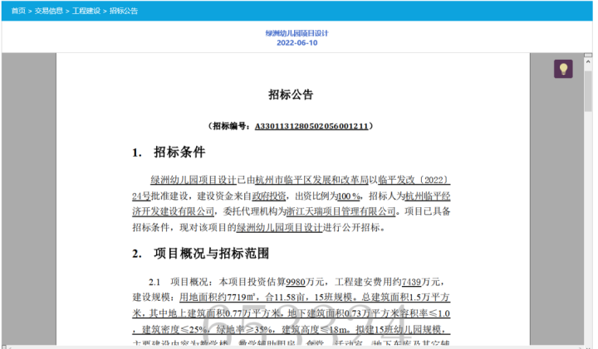598x349 pixels.
Task: Click the vertical scrollbar up arrow
Action: pos(588,61)
